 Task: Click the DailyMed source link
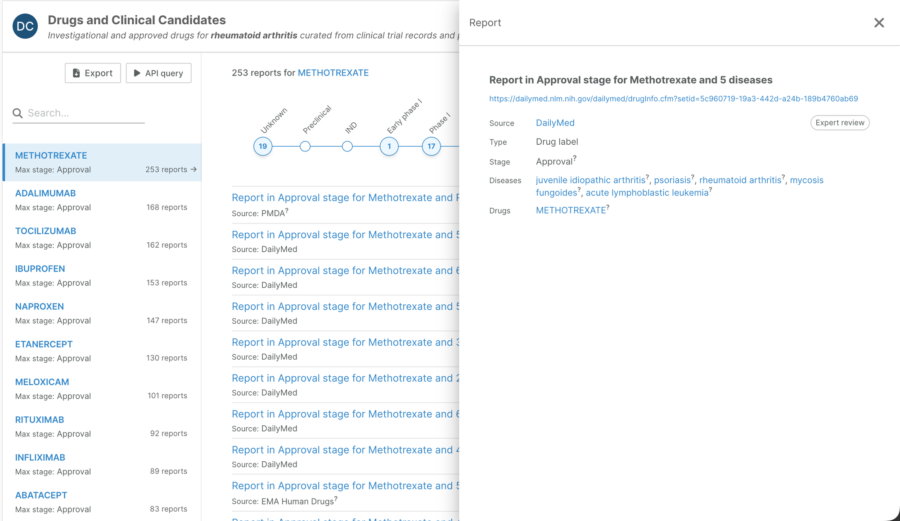pos(555,123)
